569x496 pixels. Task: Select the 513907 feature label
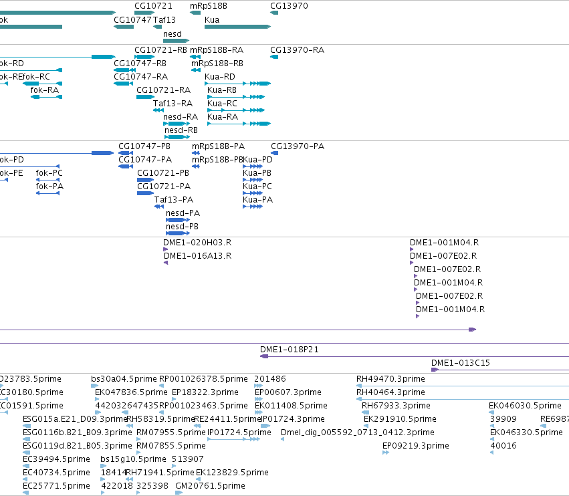tap(188, 459)
